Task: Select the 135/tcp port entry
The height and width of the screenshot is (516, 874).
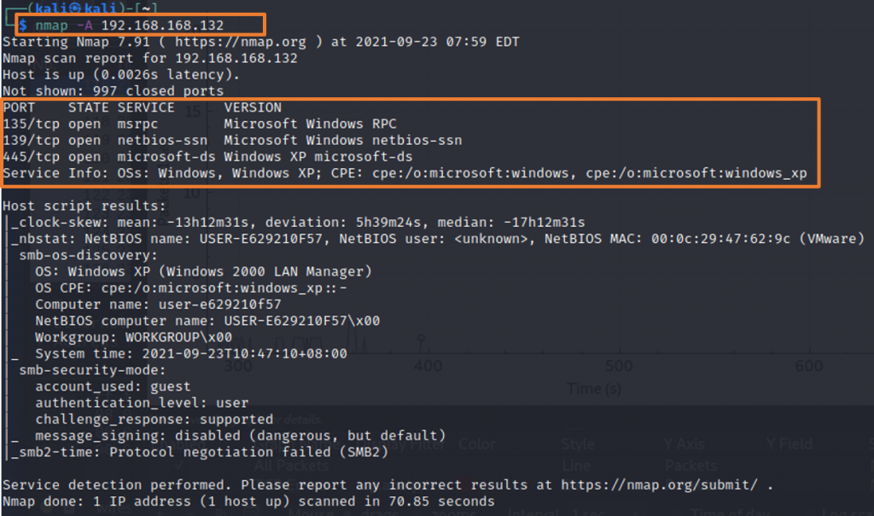Action: [x=32, y=124]
